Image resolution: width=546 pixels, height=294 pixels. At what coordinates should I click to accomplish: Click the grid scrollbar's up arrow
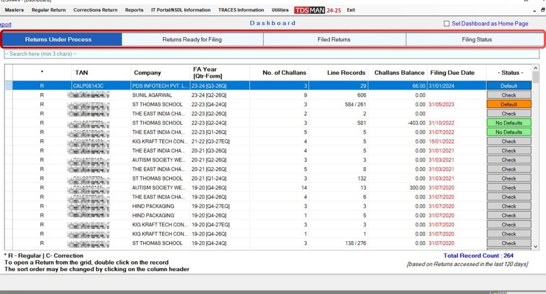[536, 68]
